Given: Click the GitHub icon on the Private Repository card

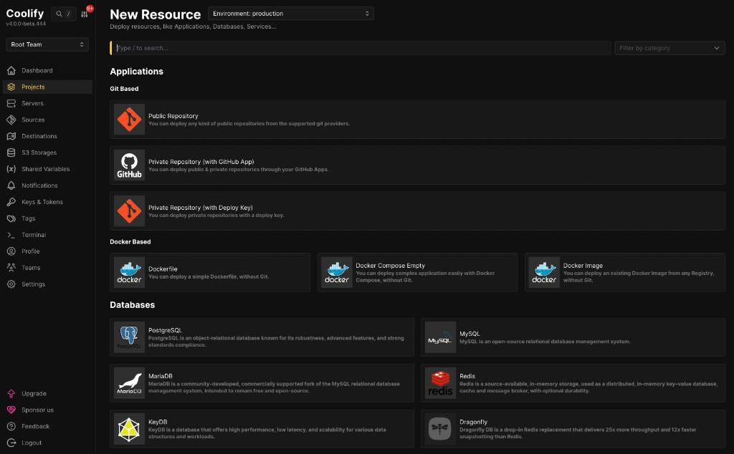Looking at the screenshot, I should click(129, 165).
